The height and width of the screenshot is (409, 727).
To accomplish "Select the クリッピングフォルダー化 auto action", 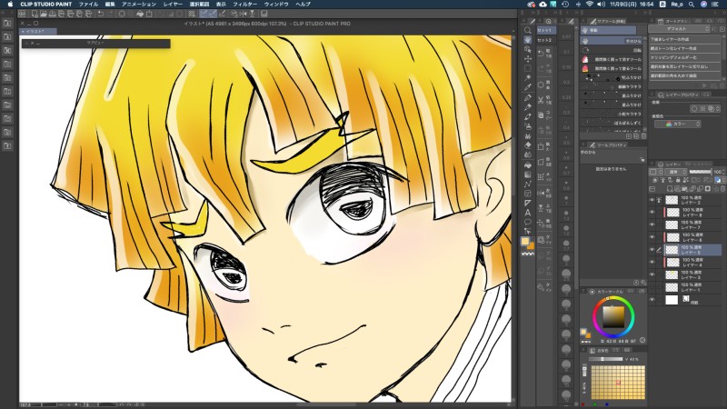I will (684, 57).
